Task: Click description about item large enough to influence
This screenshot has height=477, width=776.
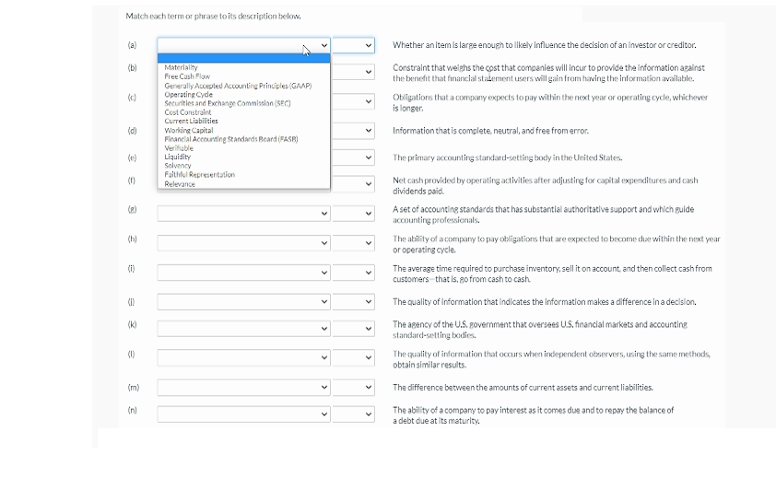Action: (545, 45)
